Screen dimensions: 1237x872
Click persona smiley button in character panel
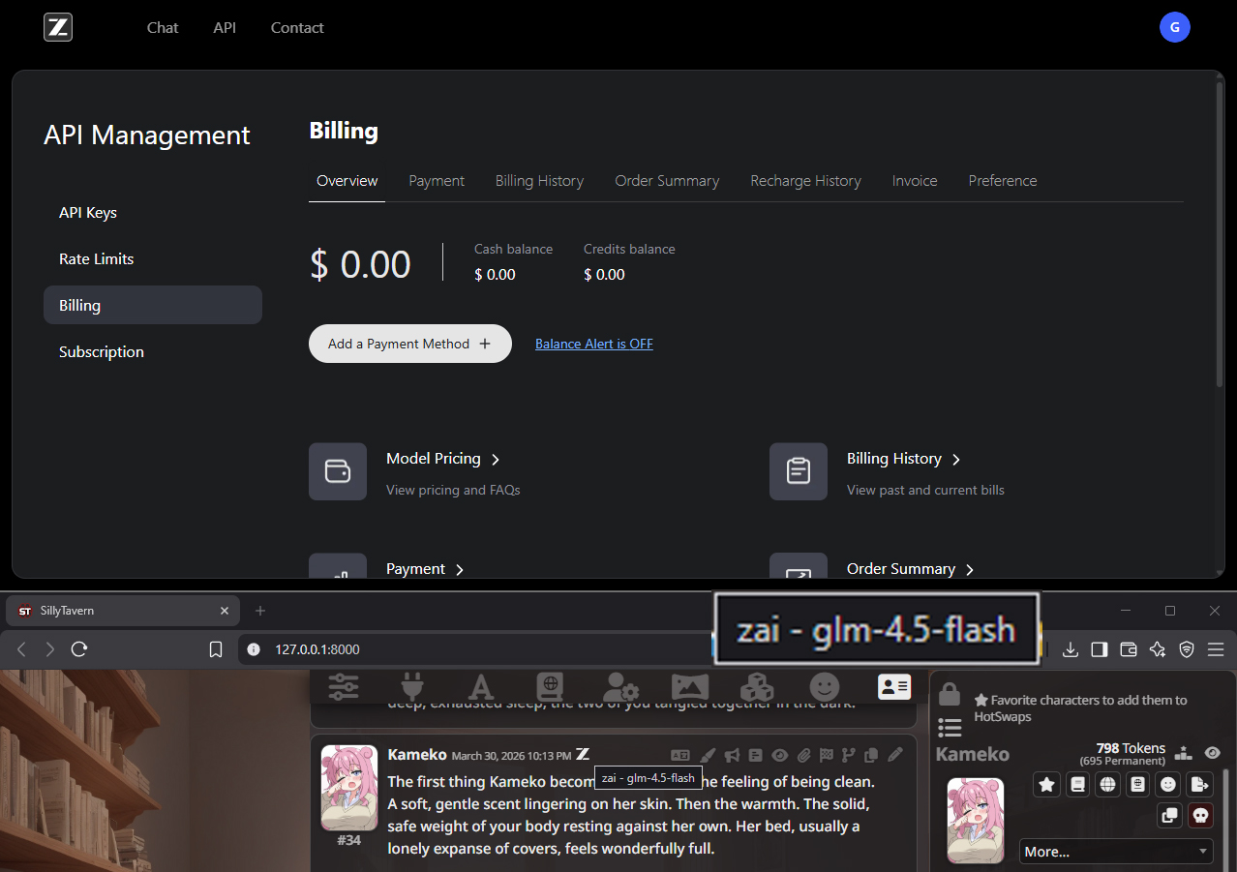point(1169,785)
